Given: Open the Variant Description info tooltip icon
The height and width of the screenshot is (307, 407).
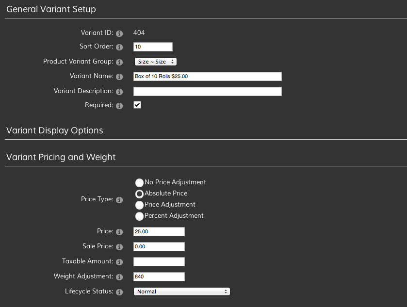Looking at the screenshot, I should click(119, 92).
